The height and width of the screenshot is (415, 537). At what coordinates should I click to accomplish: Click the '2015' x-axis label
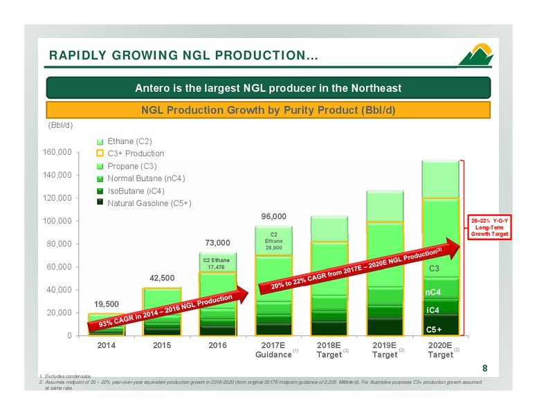(x=162, y=346)
